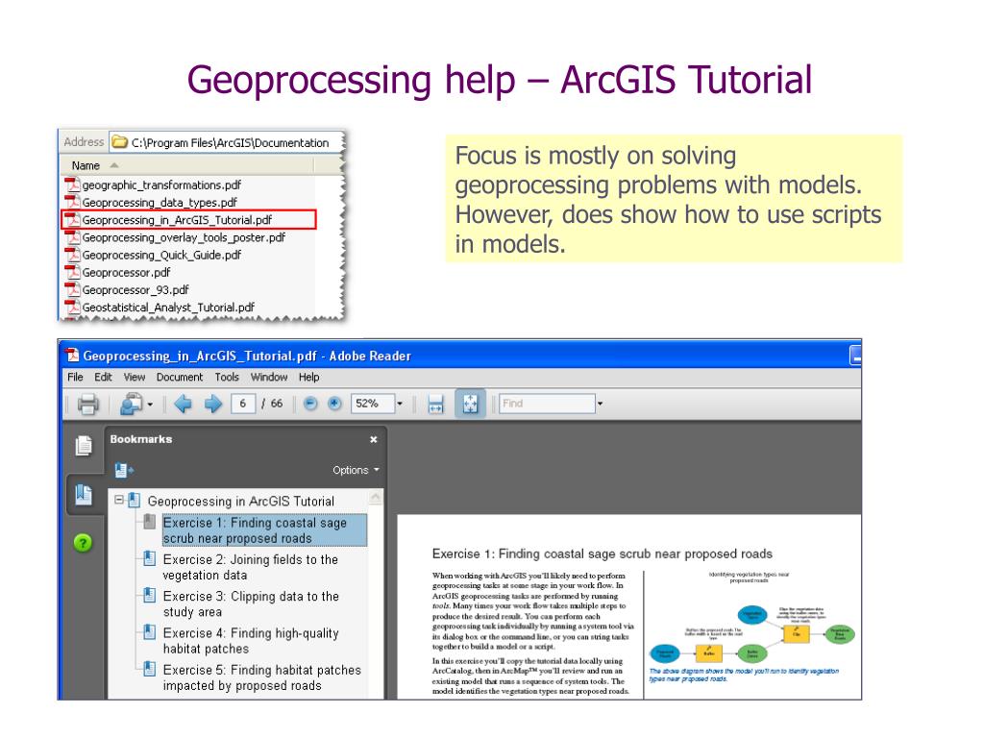This screenshot has height=738, width=984.
Task: Click the folder icon in the Address bar
Action: pos(119,142)
